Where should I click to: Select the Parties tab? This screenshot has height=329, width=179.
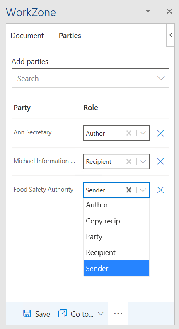pos(70,36)
